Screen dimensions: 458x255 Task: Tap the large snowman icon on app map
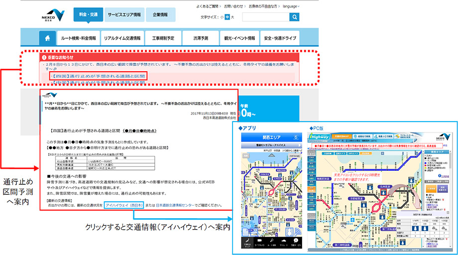click(289, 232)
